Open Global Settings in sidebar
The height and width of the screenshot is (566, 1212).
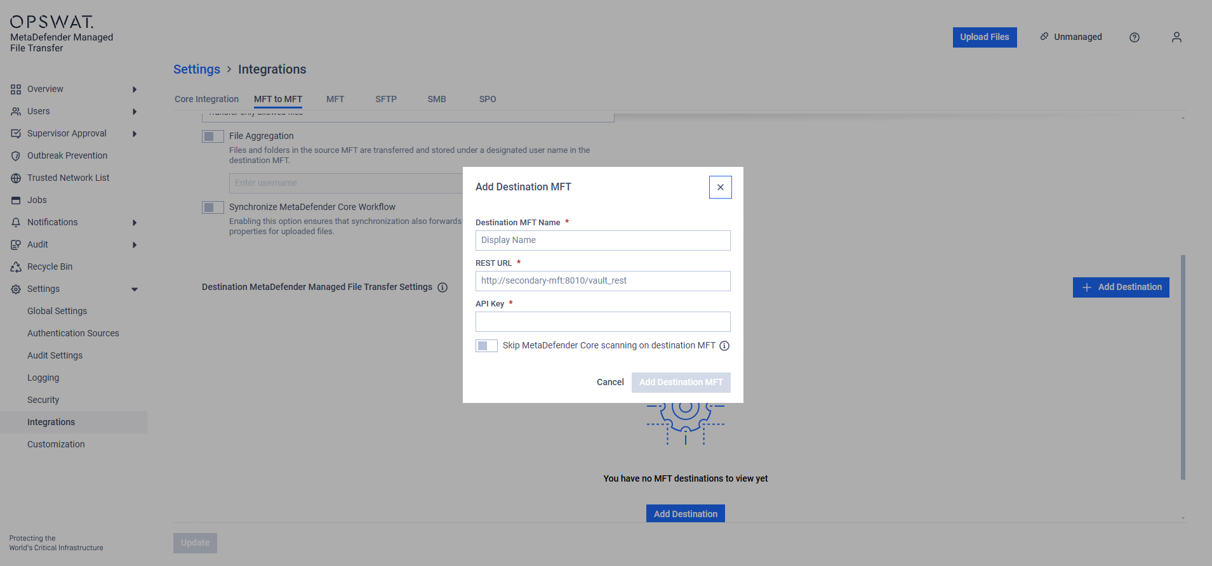click(57, 311)
